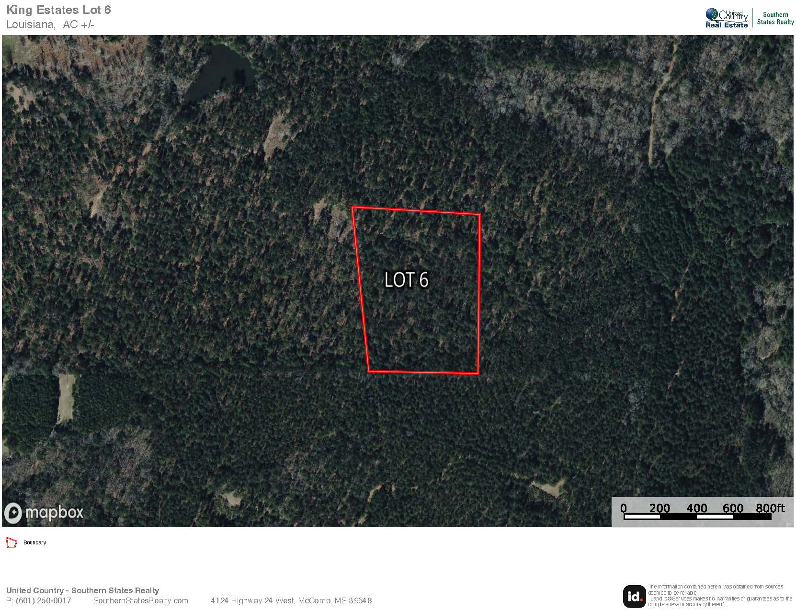
Task: Click the United Country - Southern States Realty footer name
Action: point(82,590)
